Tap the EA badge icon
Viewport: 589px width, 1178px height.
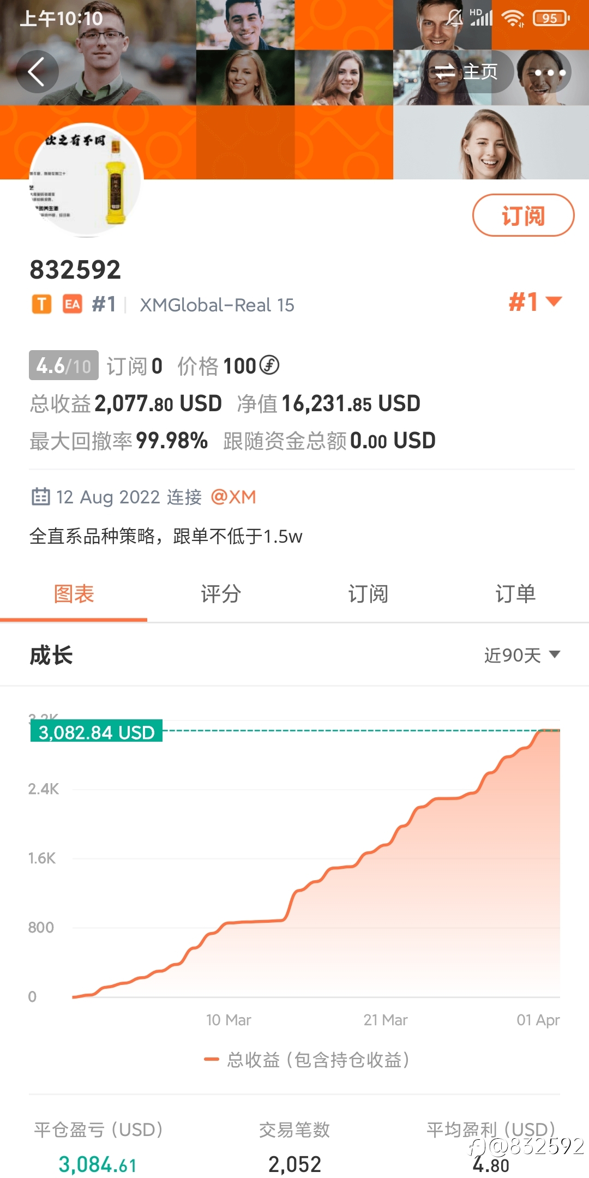pos(72,304)
